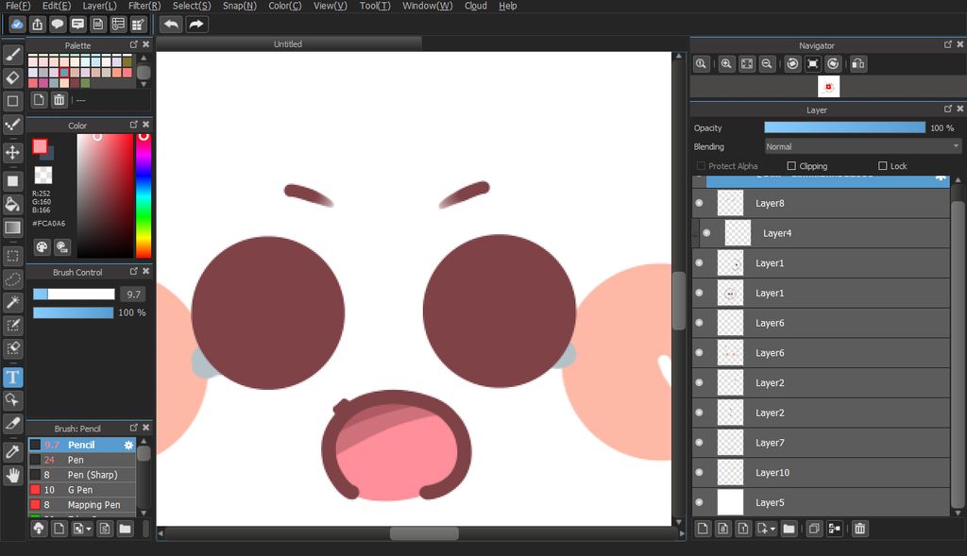This screenshot has width=967, height=556.
Task: Select the Magic Wand tool
Action: point(13,302)
